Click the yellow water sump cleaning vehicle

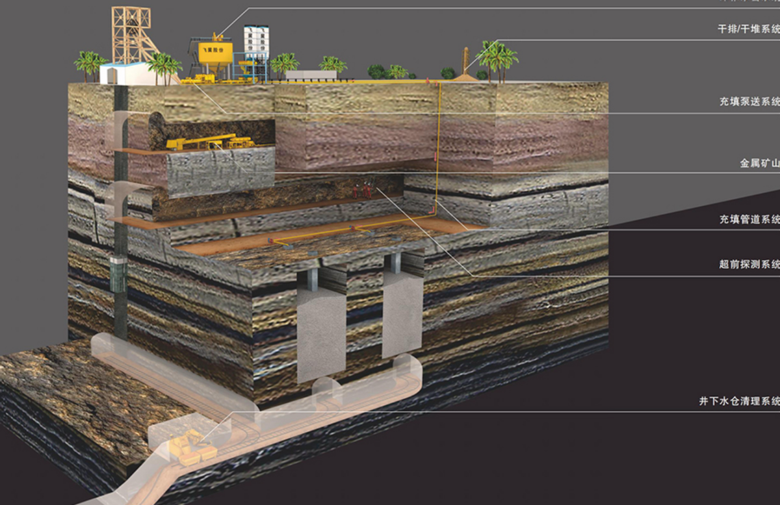click(x=189, y=447)
